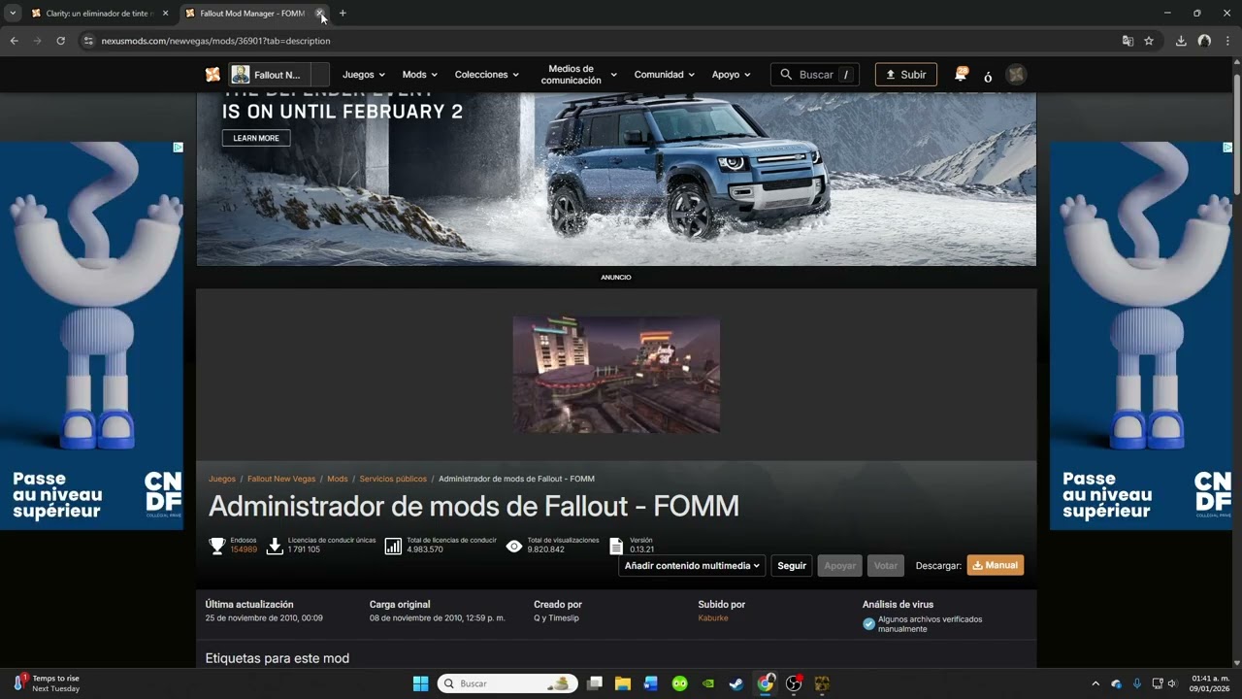Image resolution: width=1242 pixels, height=699 pixels.
Task: Open a new browser tab
Action: [x=343, y=14]
